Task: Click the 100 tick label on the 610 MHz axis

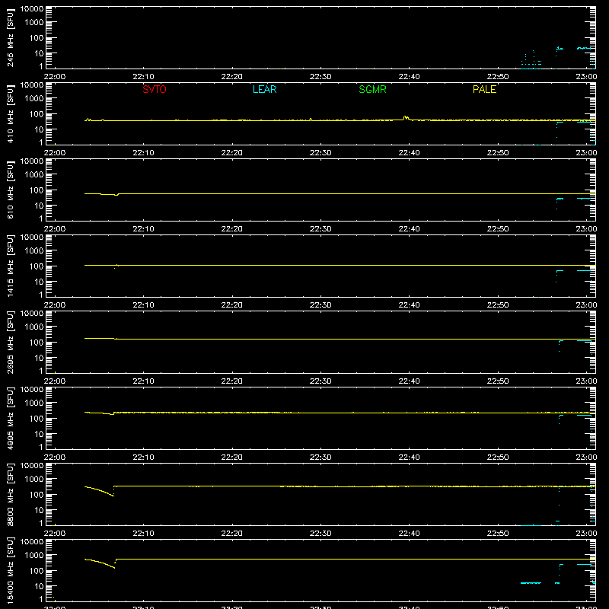Action: point(37,190)
